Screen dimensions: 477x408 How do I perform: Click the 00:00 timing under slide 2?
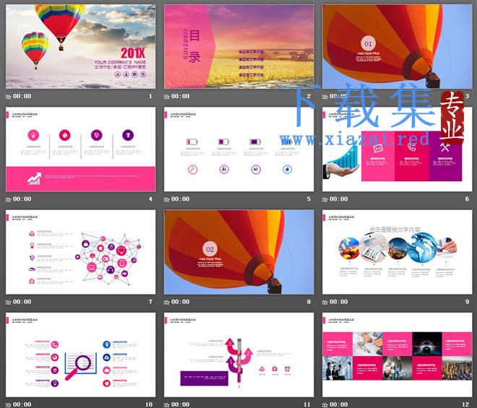point(181,96)
